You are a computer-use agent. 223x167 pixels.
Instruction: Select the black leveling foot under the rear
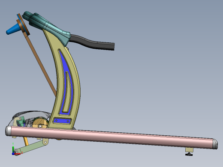pyautogui.click(x=189, y=154)
